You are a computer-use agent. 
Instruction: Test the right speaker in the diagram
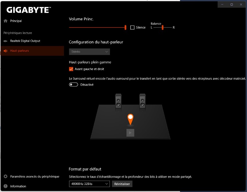coord(142,101)
